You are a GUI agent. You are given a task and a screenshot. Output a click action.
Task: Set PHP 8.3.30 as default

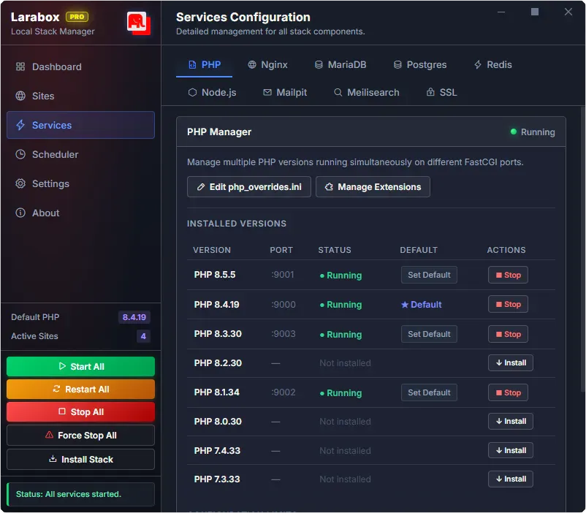tap(429, 334)
